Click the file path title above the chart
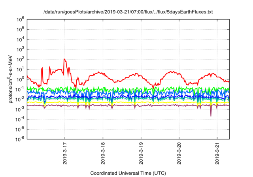Viewport: 253px width, 177px height. point(128,12)
